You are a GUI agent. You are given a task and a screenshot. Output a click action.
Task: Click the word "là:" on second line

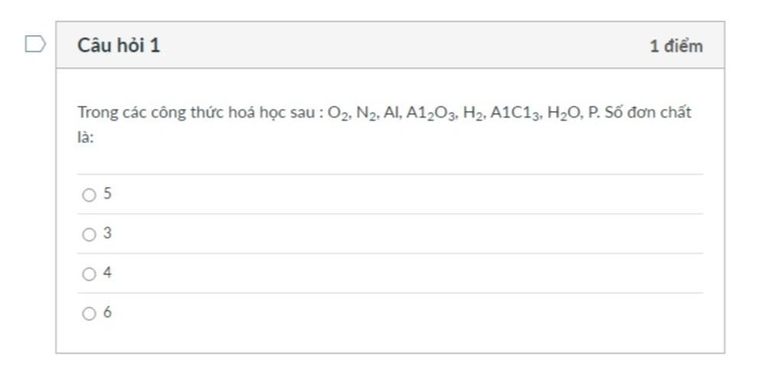click(x=85, y=137)
